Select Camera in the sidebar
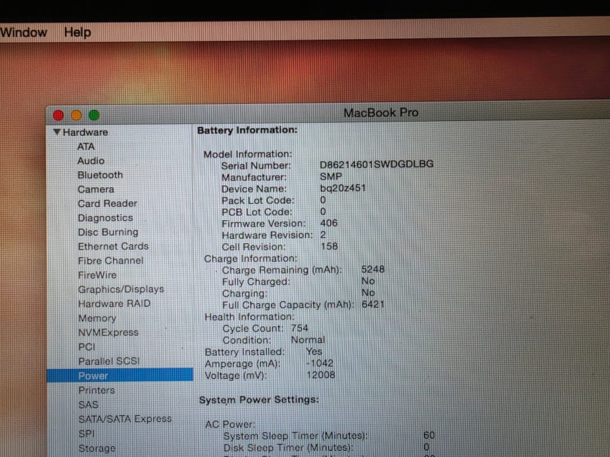Screen dimensions: 610x457 point(96,189)
